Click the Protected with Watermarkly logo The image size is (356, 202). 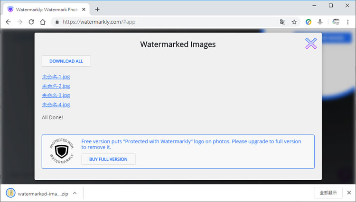click(62, 151)
